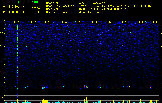Click the 1.1 kHz axis label

pos(2,33)
